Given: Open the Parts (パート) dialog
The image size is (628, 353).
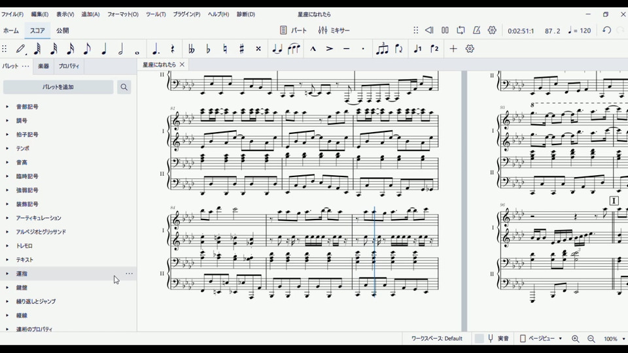Looking at the screenshot, I should (293, 31).
